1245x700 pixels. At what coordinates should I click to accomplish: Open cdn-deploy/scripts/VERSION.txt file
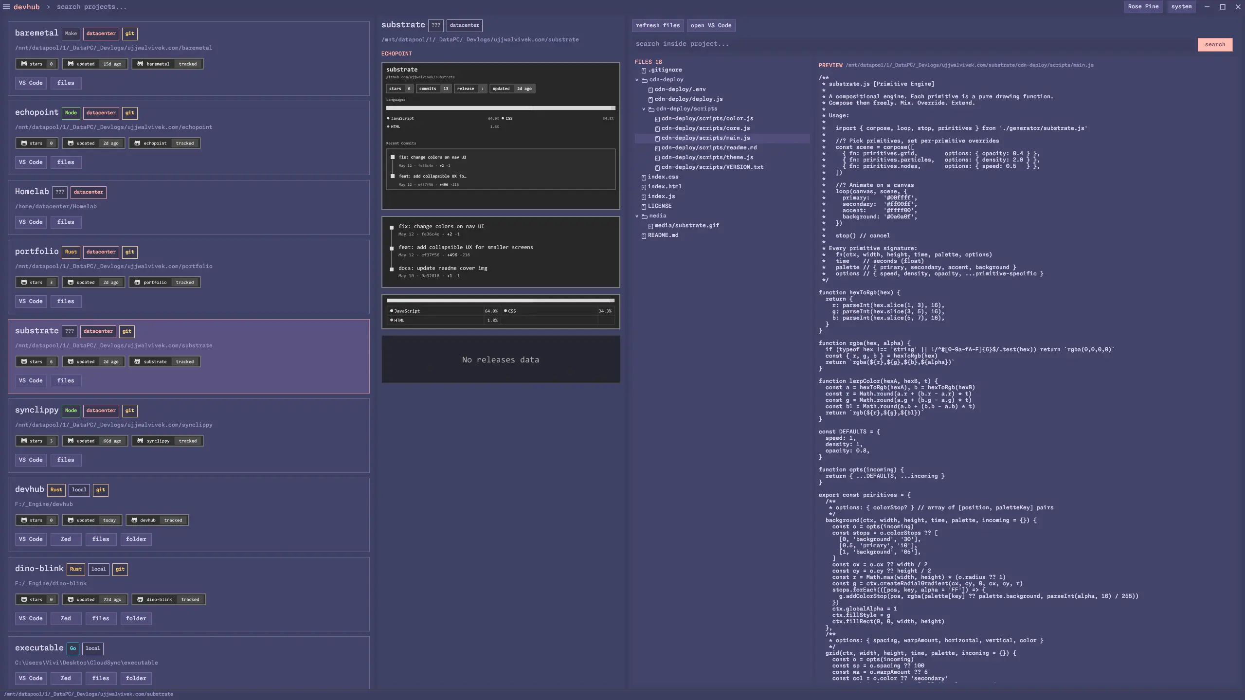pos(712,167)
